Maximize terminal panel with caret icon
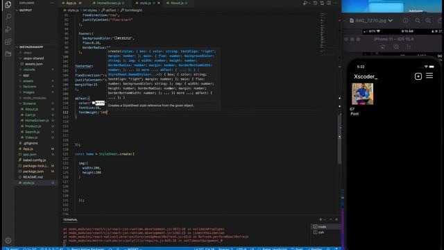Image resolution: width=444 pixels, height=250 pixels. (x=330, y=219)
